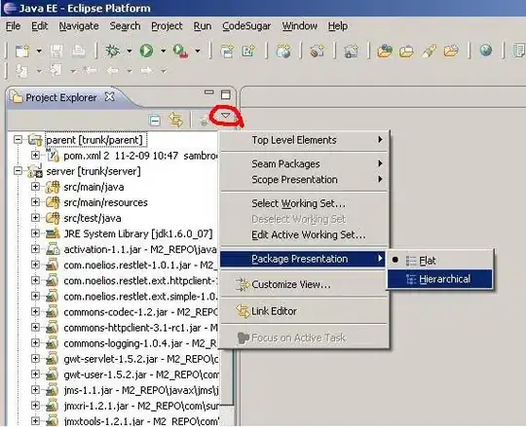
Task: Expand the src/test/java folder
Action: [x=35, y=218]
